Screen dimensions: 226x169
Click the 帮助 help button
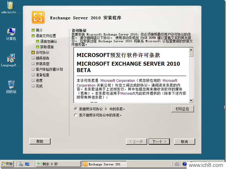point(40,141)
